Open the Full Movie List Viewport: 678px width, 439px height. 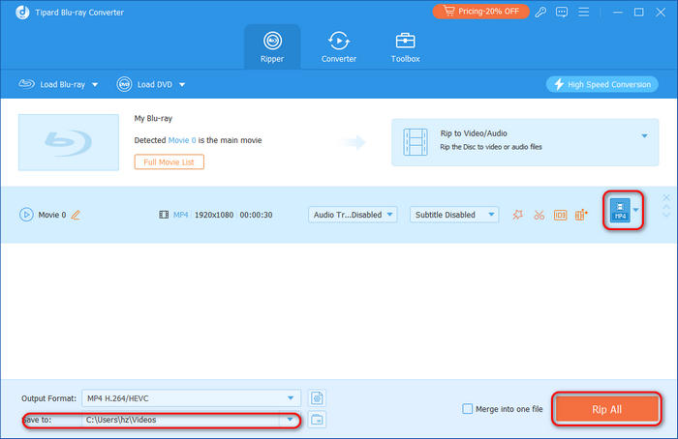169,161
